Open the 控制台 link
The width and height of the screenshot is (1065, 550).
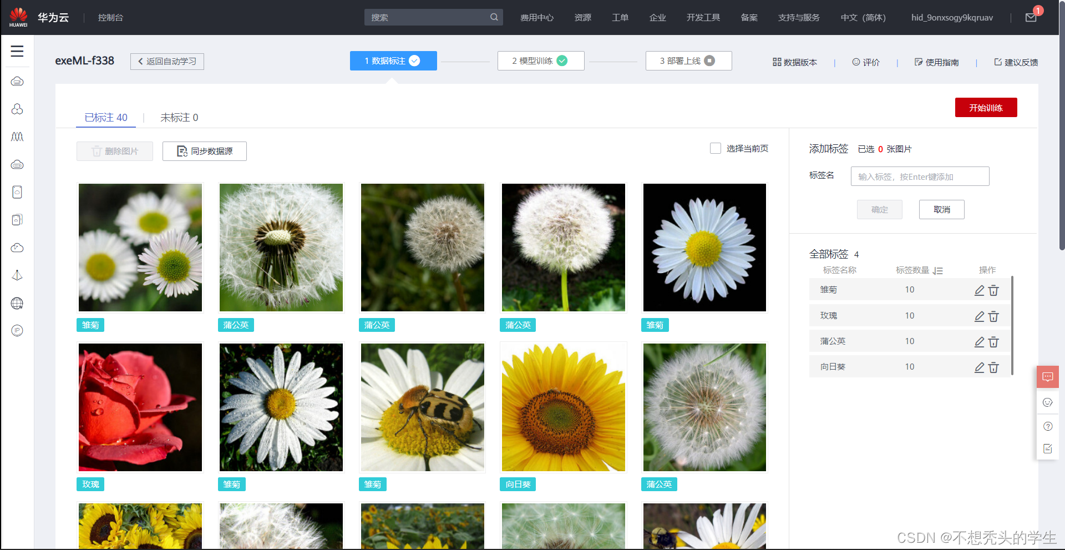pos(110,17)
